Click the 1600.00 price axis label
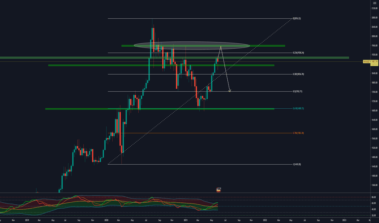The height and width of the screenshot is (223, 379). pos(375,129)
